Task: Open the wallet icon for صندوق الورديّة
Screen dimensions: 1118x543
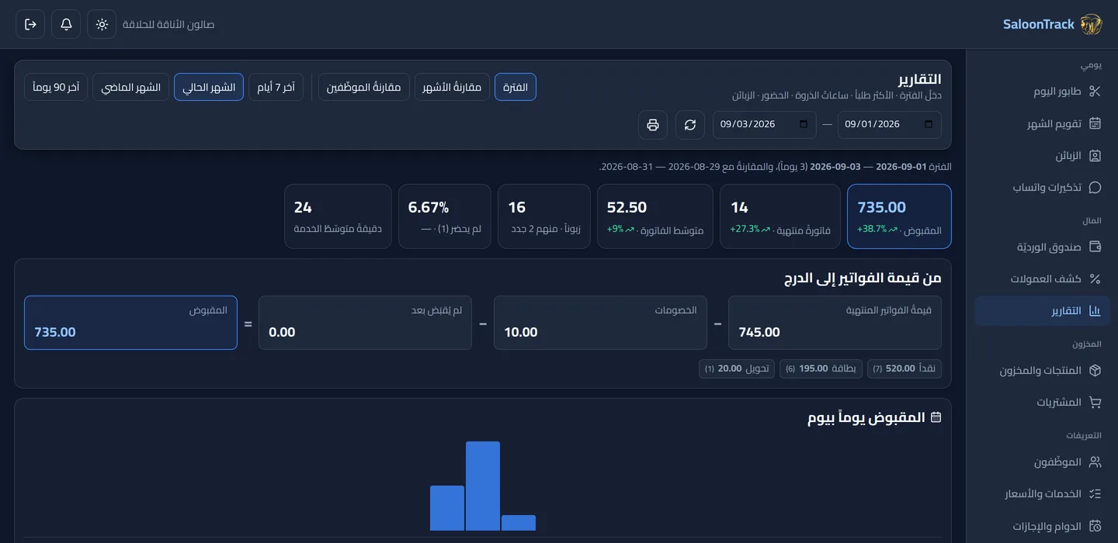Action: [x=1095, y=247]
